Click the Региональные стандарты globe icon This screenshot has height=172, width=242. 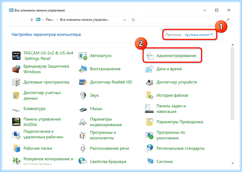149,148
